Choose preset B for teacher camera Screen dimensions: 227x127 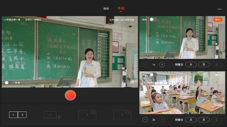point(204,64)
